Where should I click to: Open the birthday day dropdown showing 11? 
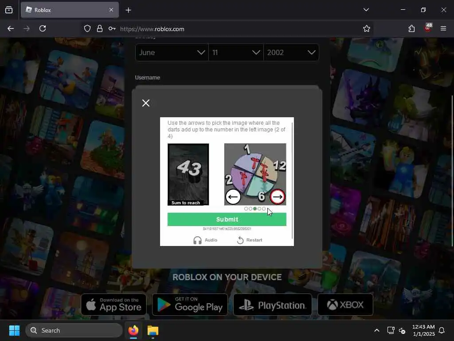click(236, 52)
